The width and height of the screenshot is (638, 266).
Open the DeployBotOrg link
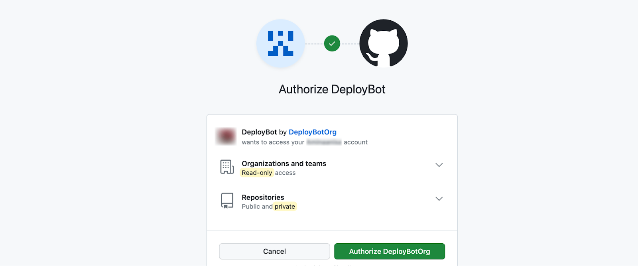313,132
